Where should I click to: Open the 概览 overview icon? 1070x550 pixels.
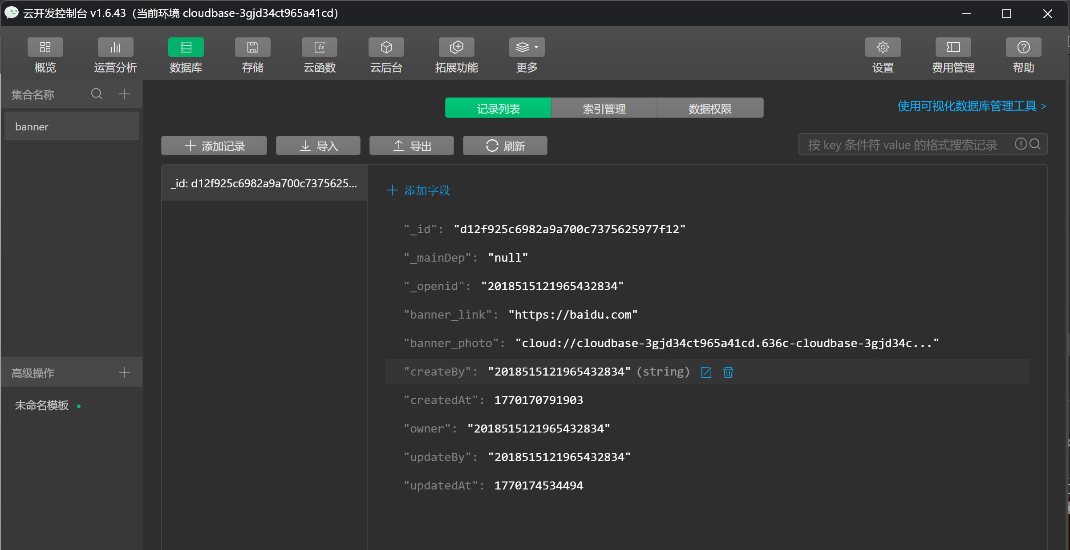click(45, 48)
